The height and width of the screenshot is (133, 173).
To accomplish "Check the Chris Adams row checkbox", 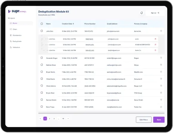I will (42, 86).
